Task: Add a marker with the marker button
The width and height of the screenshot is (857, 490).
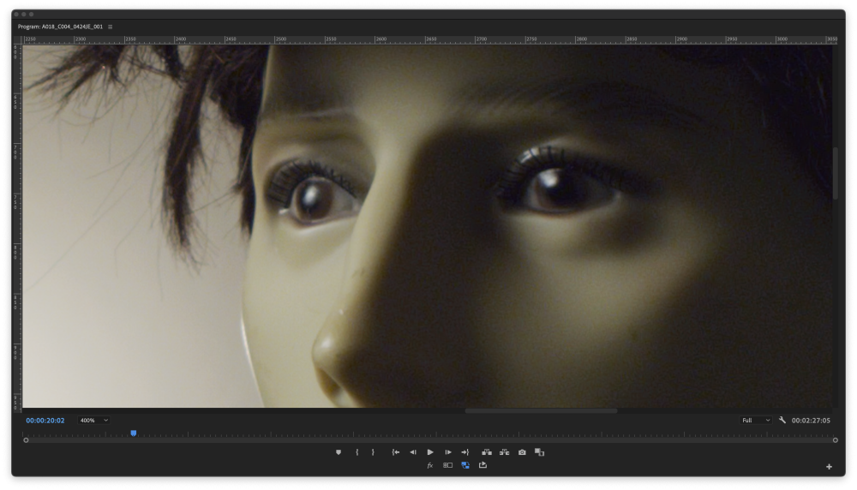Action: [x=339, y=452]
